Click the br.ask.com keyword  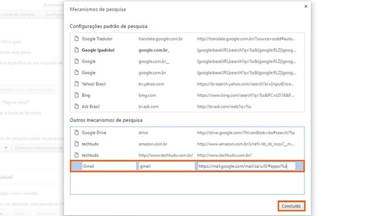click(x=149, y=106)
